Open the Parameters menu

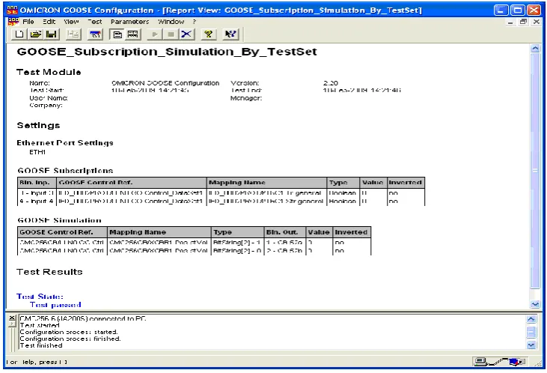pyautogui.click(x=129, y=22)
